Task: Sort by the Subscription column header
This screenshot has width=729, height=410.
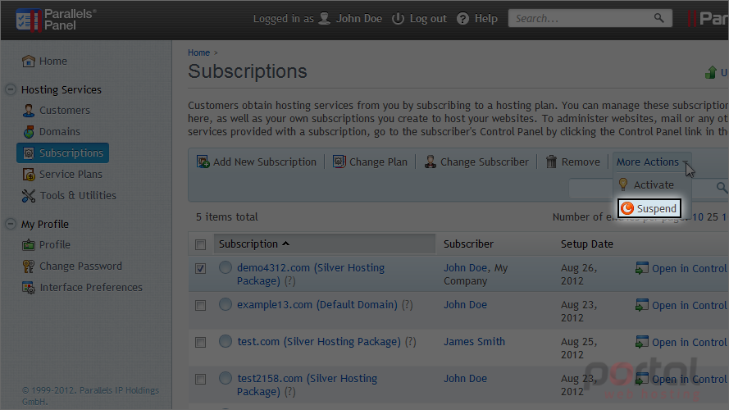Action: (325, 244)
